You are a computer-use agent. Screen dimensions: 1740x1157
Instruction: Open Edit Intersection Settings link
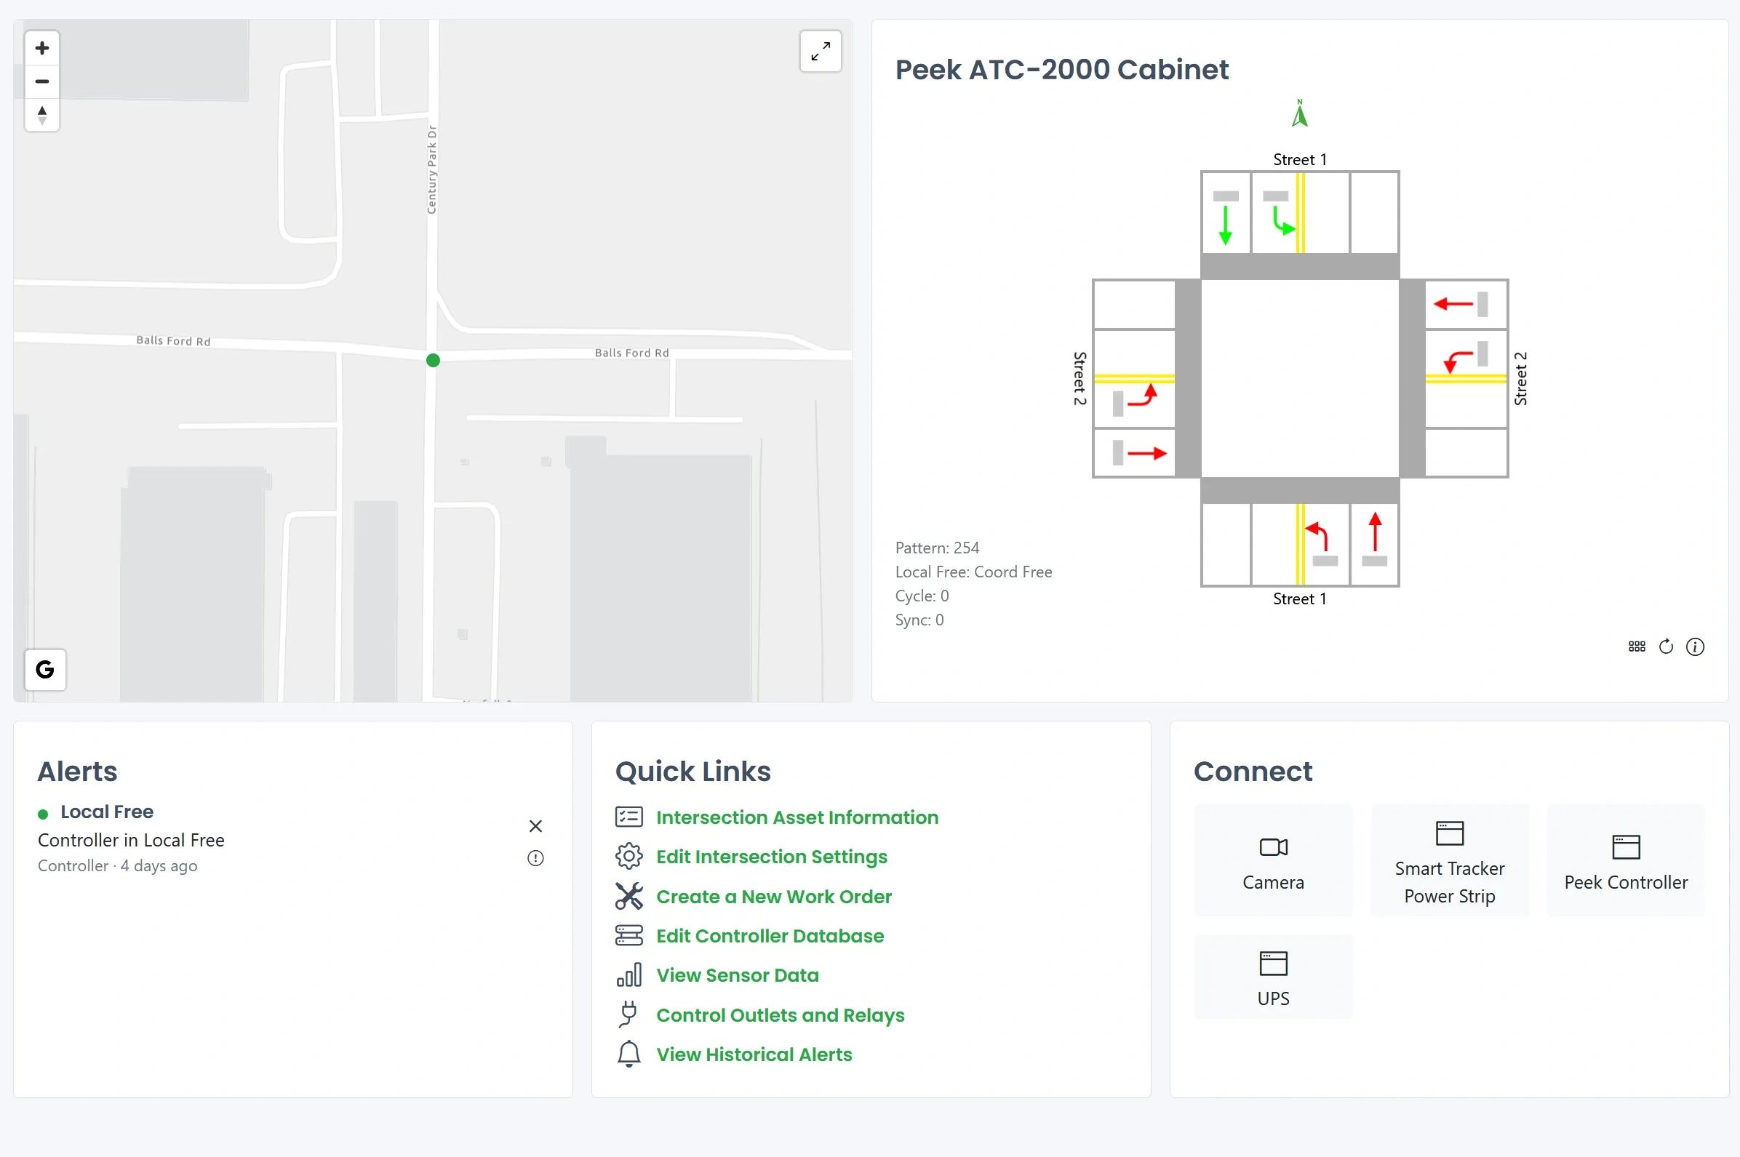coord(772,857)
